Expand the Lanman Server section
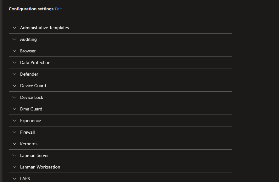The width and height of the screenshot is (279, 182). pos(34,155)
